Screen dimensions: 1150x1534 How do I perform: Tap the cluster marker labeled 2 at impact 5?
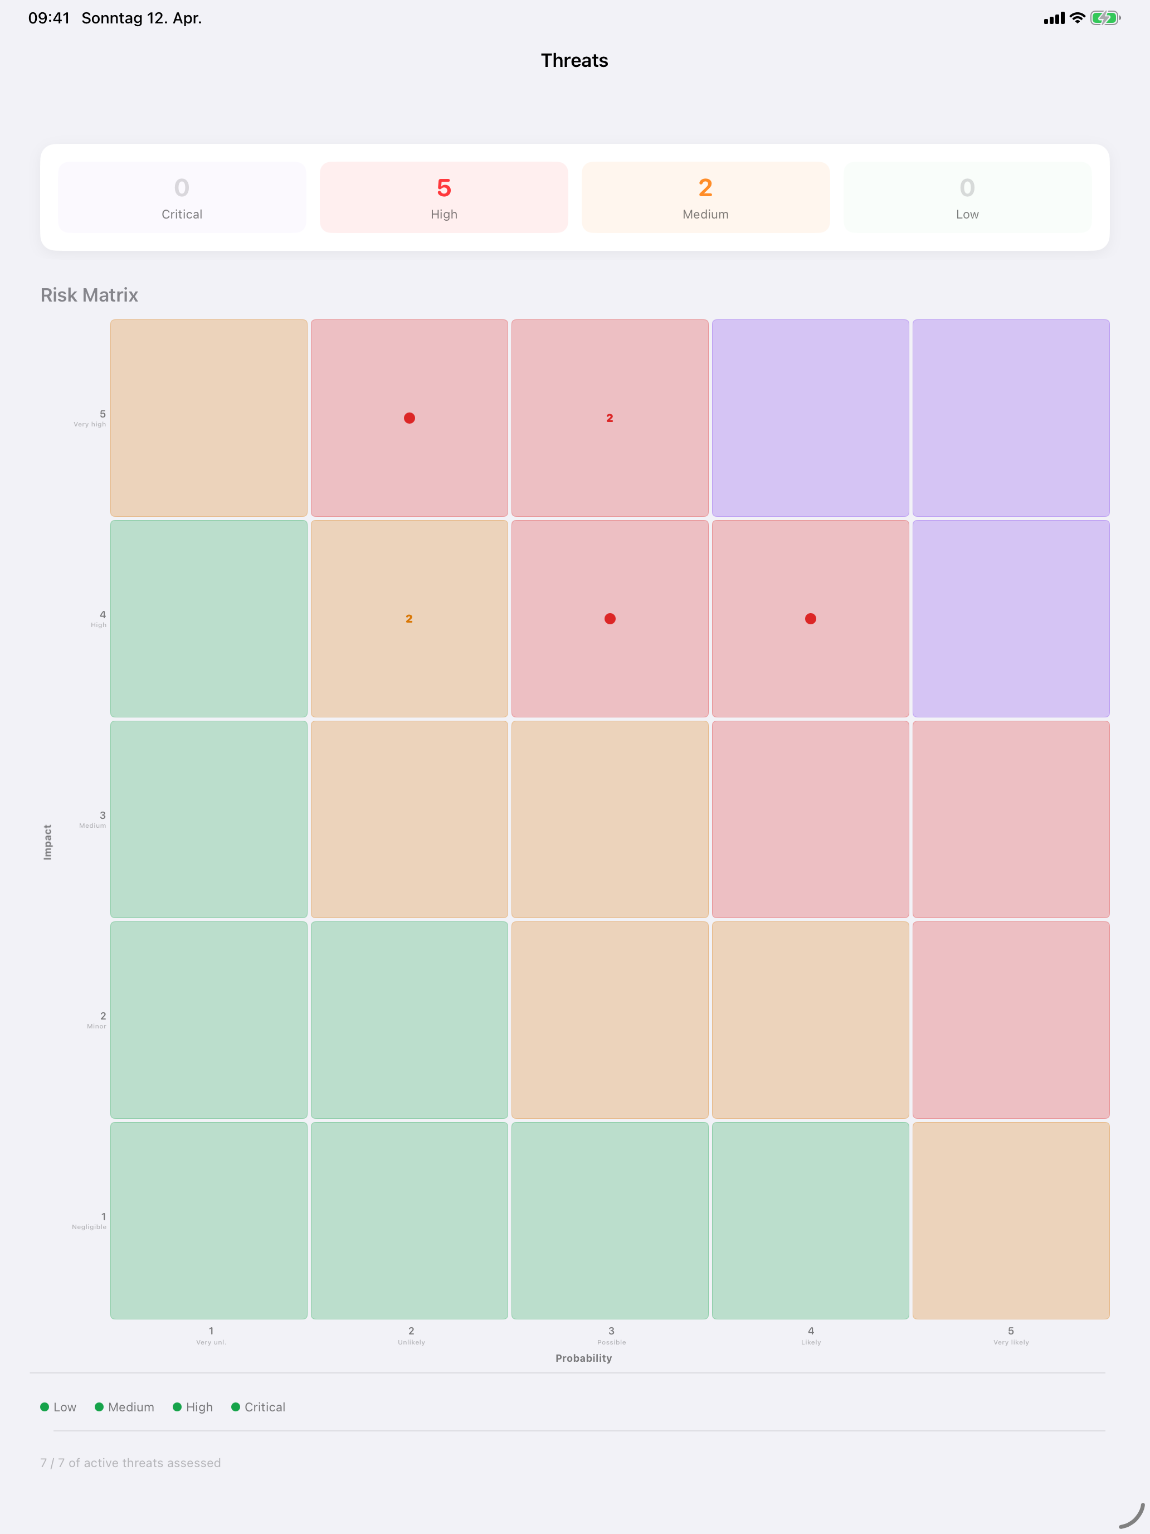(x=610, y=418)
